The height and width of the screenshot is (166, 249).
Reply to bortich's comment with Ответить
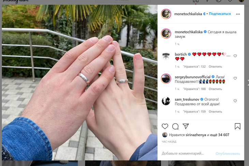215,67
